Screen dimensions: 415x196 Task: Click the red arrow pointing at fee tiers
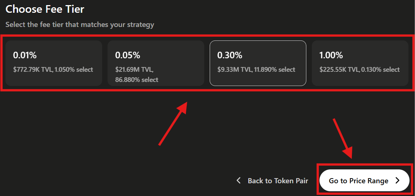click(x=173, y=124)
